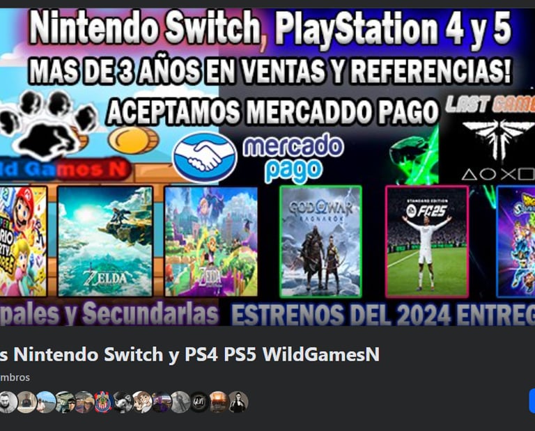Click the Nintendo Switch, PlayStation banner heading
This screenshot has height=431, width=535.
270,28
